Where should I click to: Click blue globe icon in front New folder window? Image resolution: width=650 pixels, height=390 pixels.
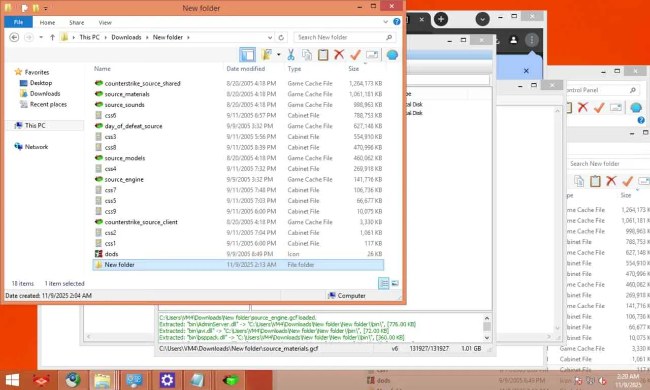tap(392, 54)
